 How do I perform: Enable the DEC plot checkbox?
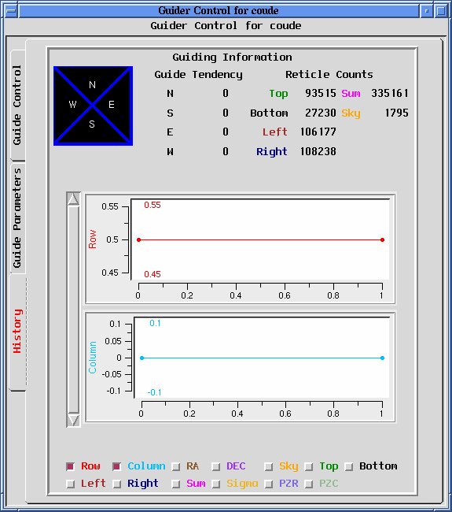click(x=215, y=466)
